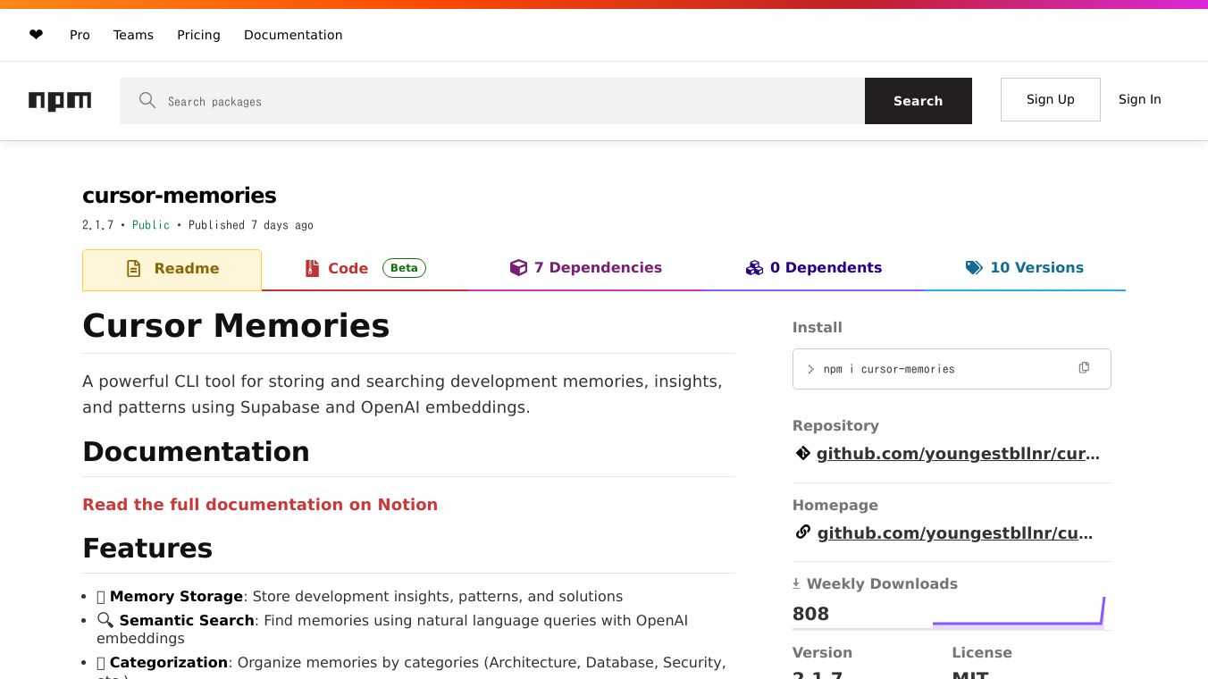Click the heart icon in top bar

[36, 35]
